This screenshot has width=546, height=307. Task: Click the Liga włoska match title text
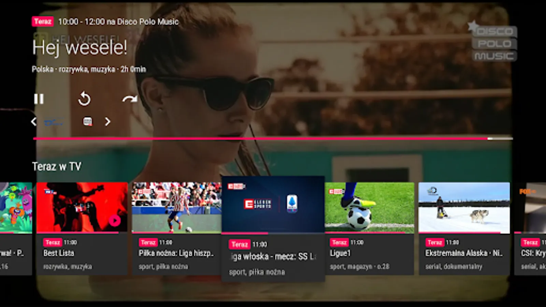pyautogui.click(x=273, y=257)
